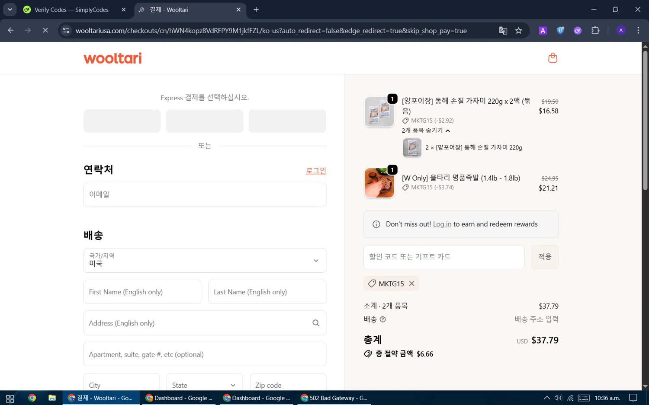Focus the First Name field
The height and width of the screenshot is (405, 649).
pyautogui.click(x=142, y=292)
